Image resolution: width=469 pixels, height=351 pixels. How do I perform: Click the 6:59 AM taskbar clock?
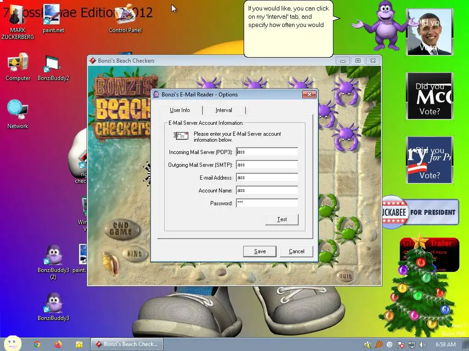tap(445, 345)
